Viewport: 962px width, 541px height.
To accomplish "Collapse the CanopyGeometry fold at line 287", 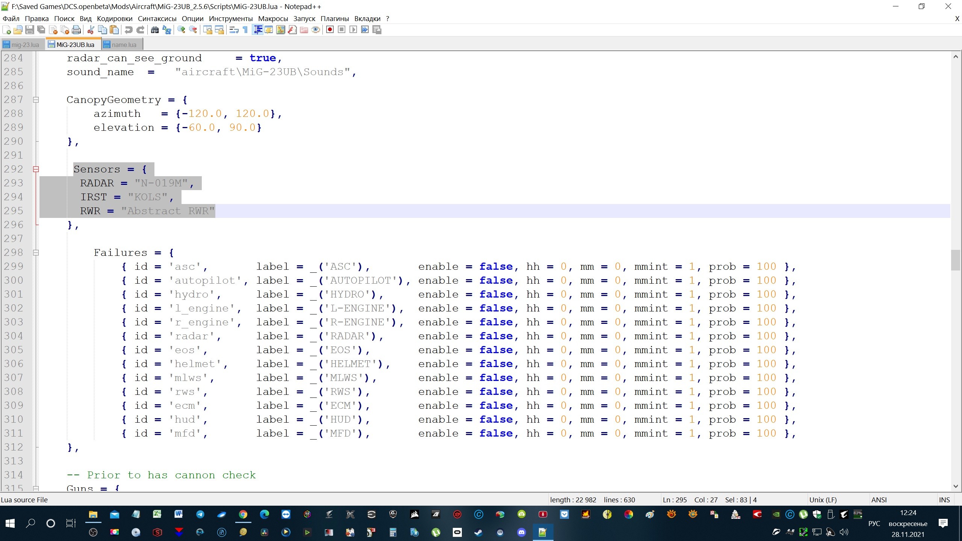I will coord(36,100).
